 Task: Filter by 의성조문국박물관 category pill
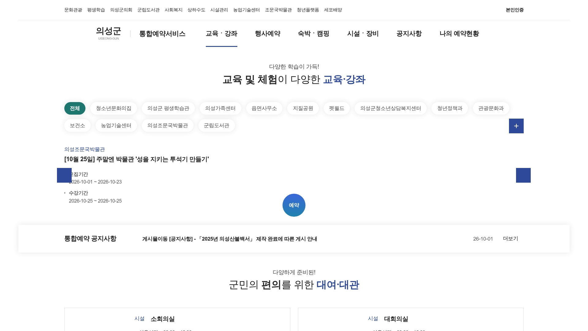click(168, 125)
